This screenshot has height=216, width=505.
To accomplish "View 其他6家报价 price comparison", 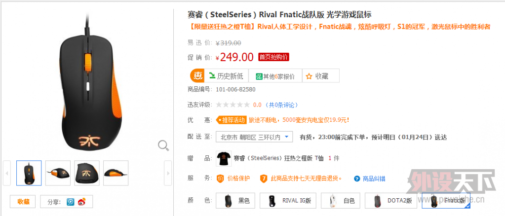I will [x=275, y=76].
